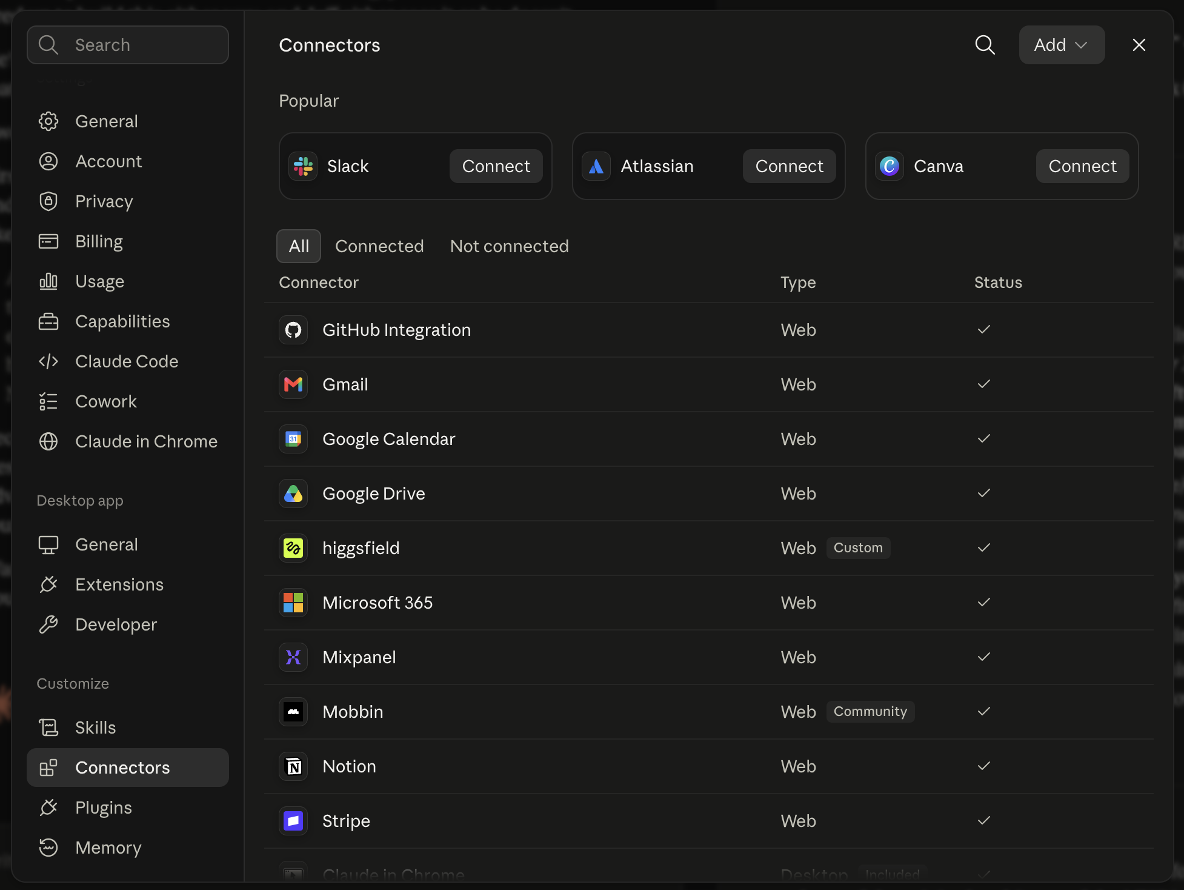Click the Developer wrench icon
Image resolution: width=1184 pixels, height=890 pixels.
tap(48, 624)
